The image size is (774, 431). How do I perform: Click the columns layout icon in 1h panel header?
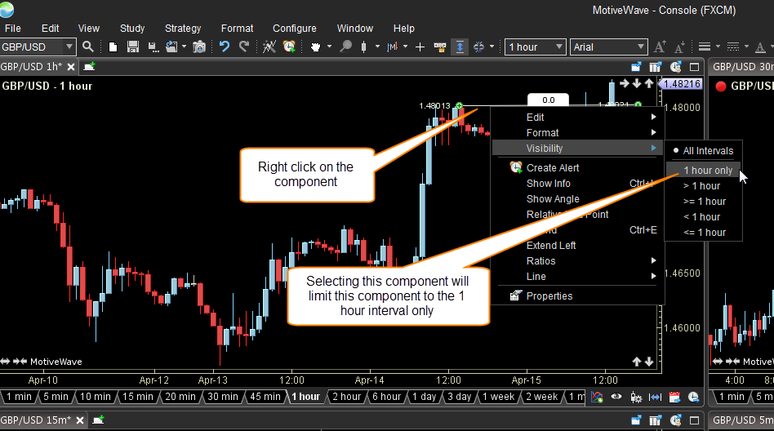655,67
